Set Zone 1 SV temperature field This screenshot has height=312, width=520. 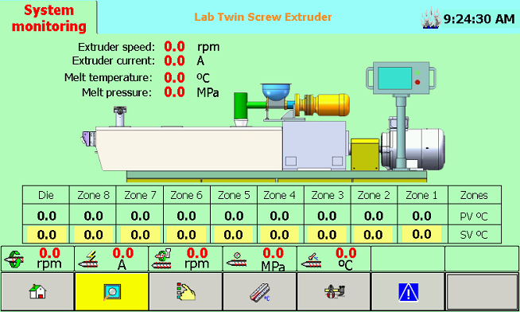[421, 234]
